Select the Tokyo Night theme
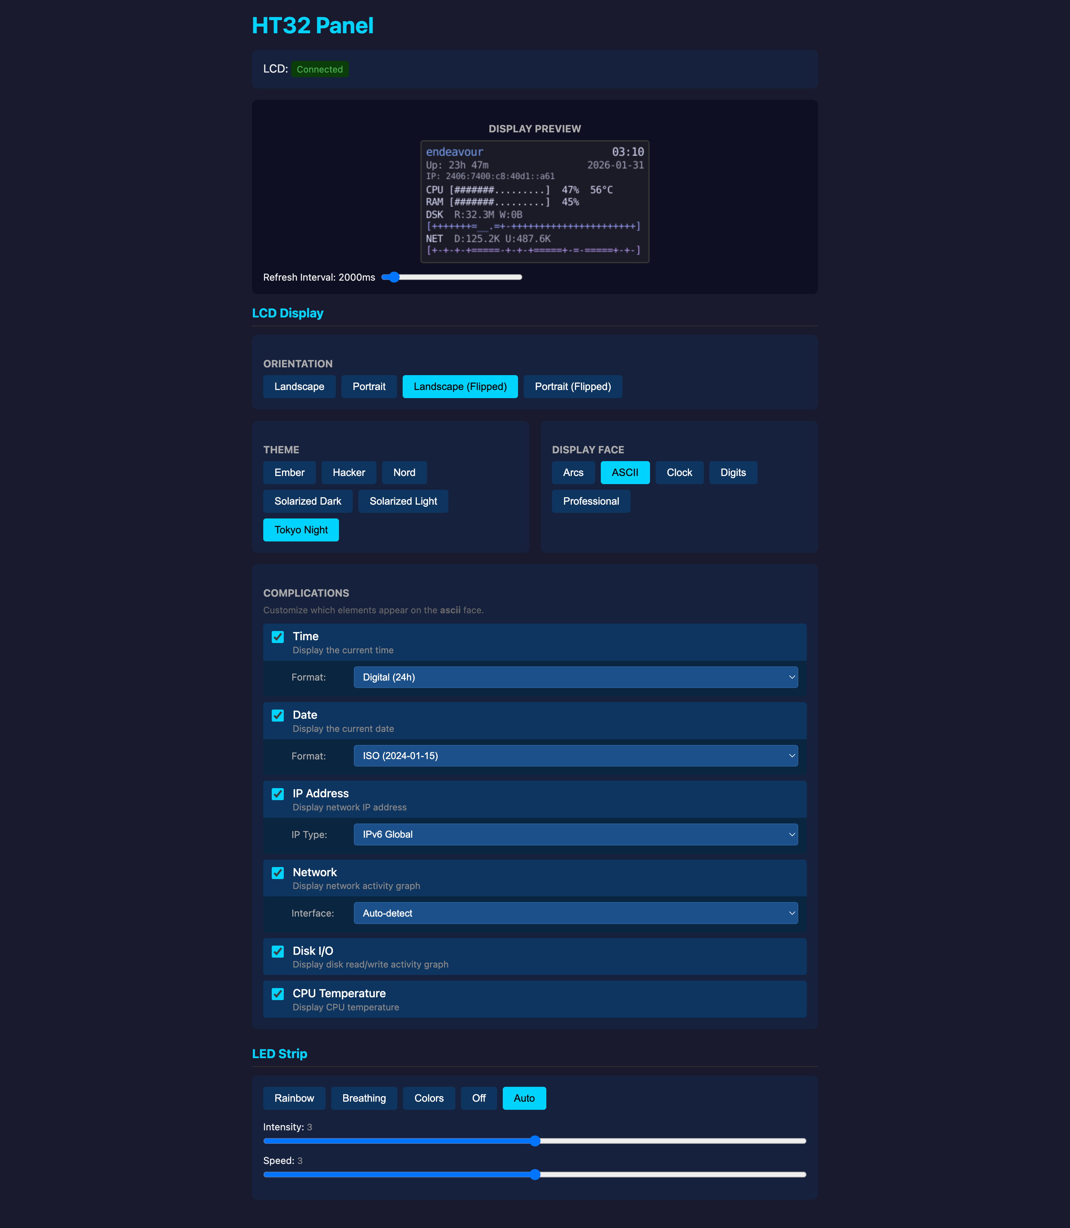This screenshot has height=1228, width=1070. pyautogui.click(x=301, y=529)
